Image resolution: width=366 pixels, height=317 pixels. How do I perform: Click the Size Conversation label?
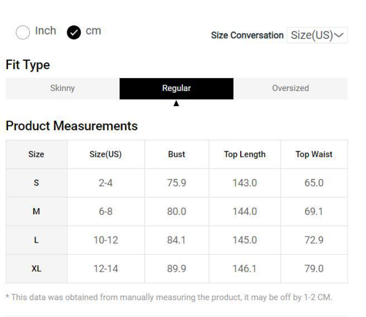click(x=247, y=35)
